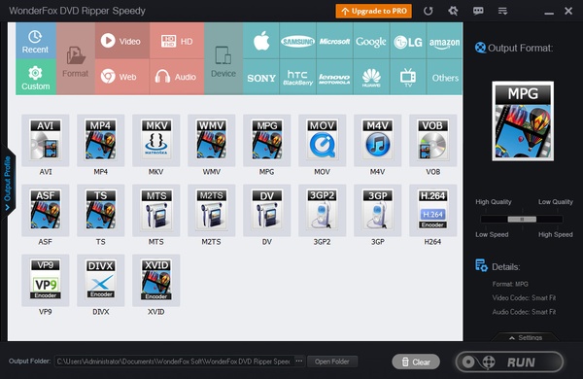Switch to the Recent tab
583x379 pixels.
(35, 41)
